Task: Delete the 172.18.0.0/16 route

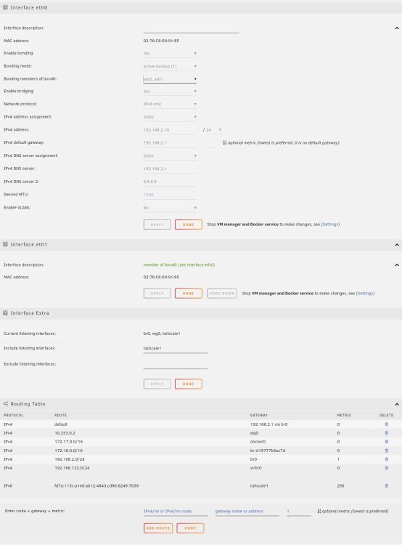Action: (x=386, y=451)
